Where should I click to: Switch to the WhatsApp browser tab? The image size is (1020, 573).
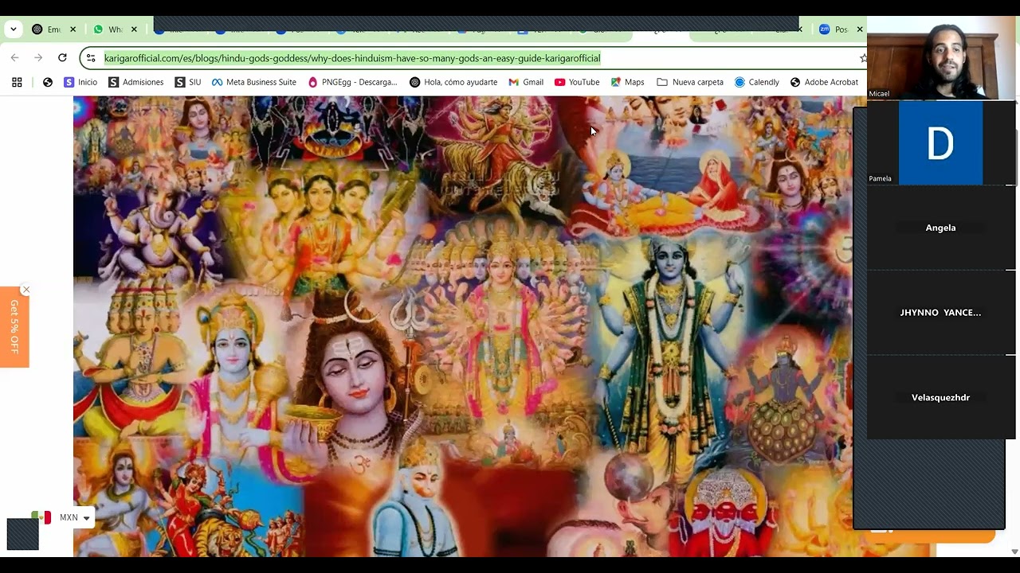108,29
